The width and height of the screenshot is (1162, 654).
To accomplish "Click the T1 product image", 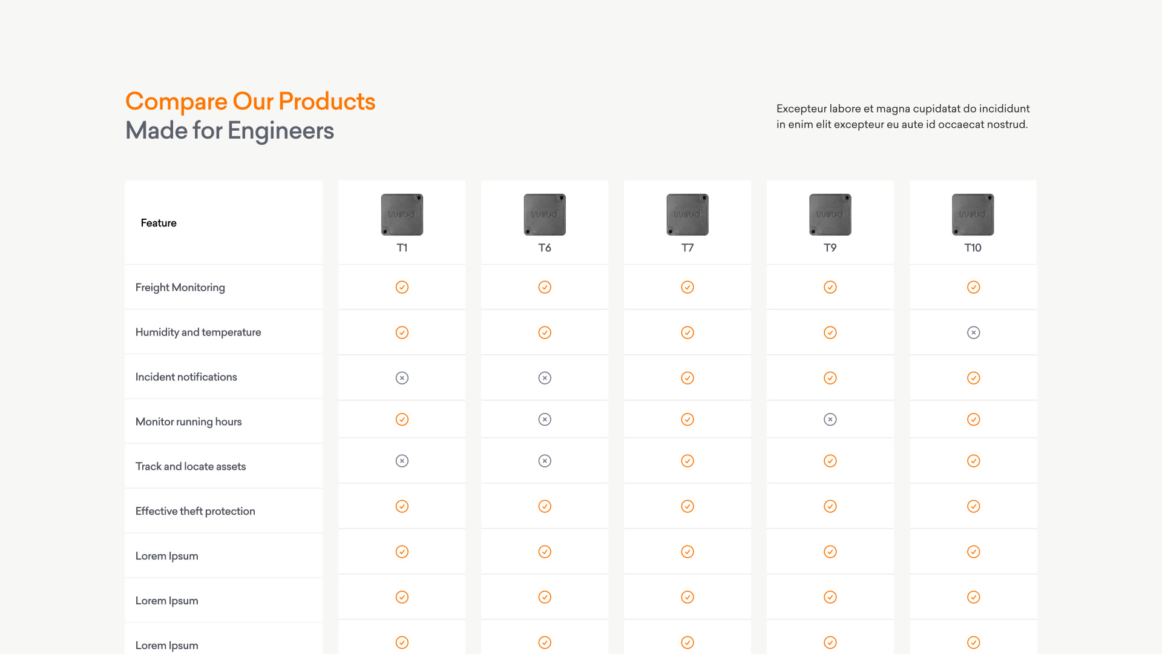I will coord(402,214).
